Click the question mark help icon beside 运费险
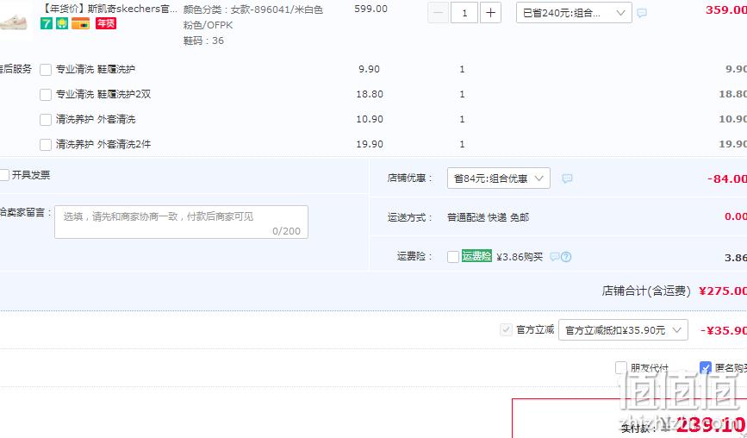The image size is (747, 438). pyautogui.click(x=566, y=257)
